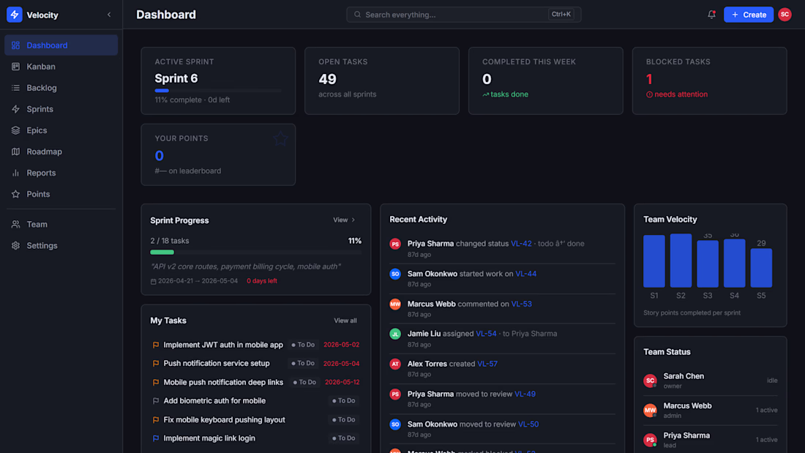
Task: Click the Dashboard grid icon
Action: 16,45
